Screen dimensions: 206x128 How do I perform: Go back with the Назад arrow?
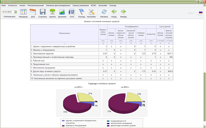114,12
